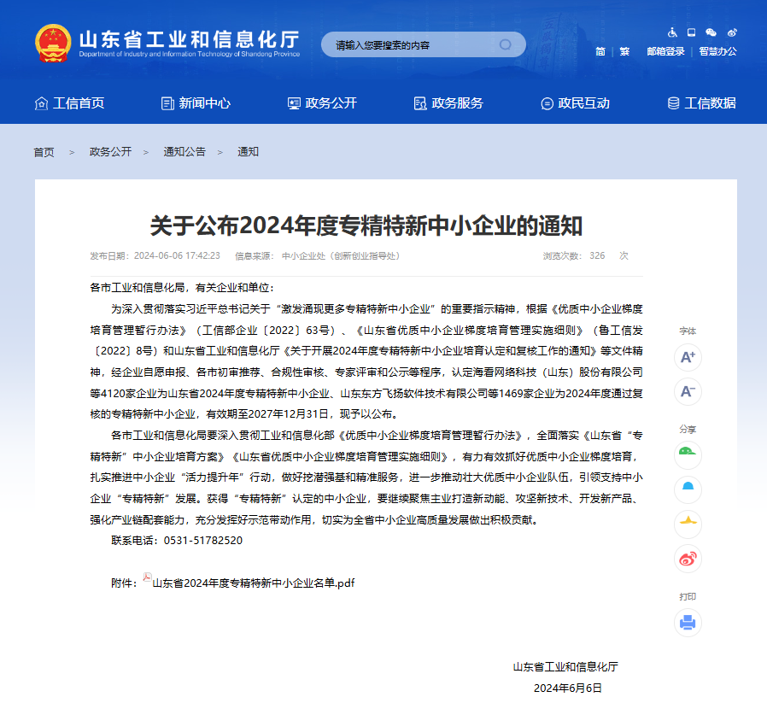Click 通知公告 in the breadcrumb
Image resolution: width=767 pixels, height=703 pixels.
coord(184,152)
